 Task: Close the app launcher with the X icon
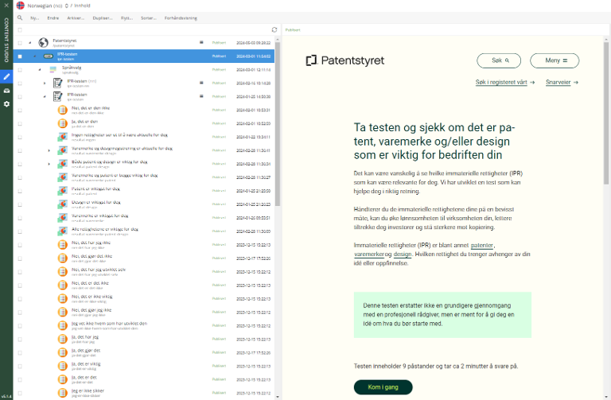point(6,6)
